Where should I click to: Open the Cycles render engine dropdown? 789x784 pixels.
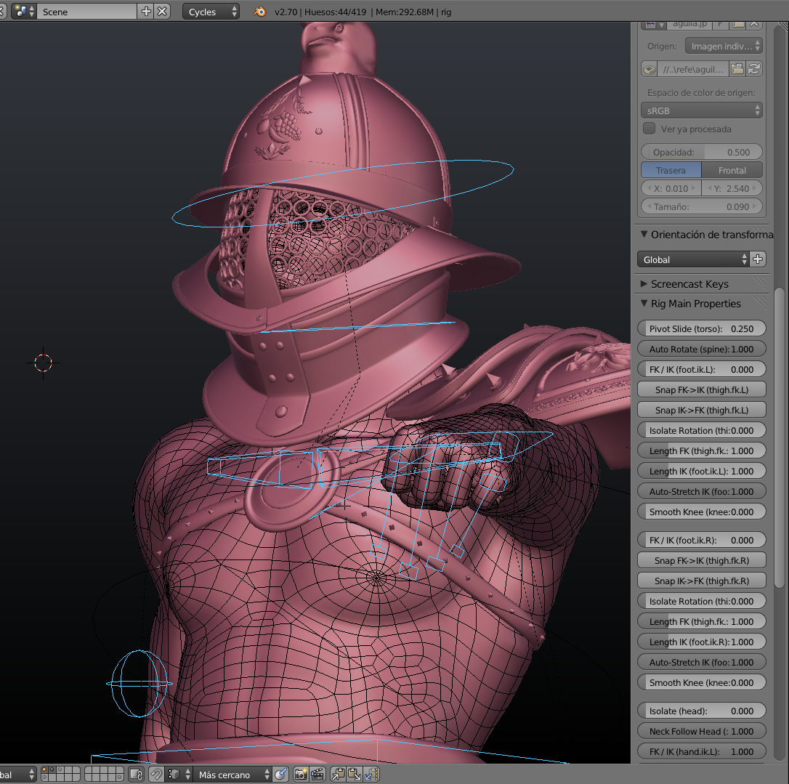click(x=211, y=12)
